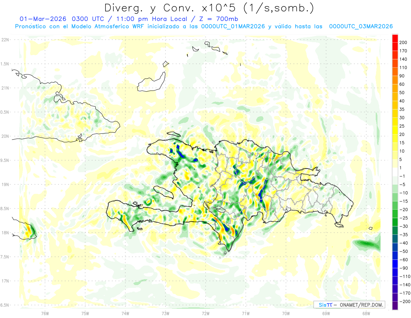Click "0000UTC_03MAR2026" valid-until timestamp
Viewport: 411px width, 318px height.
point(361,26)
